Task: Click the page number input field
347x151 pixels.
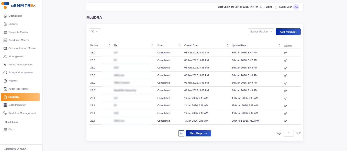Action: (288, 133)
